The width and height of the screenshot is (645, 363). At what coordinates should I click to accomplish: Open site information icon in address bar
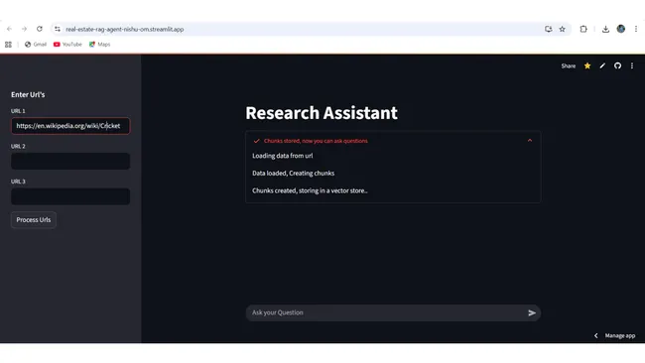coord(58,29)
